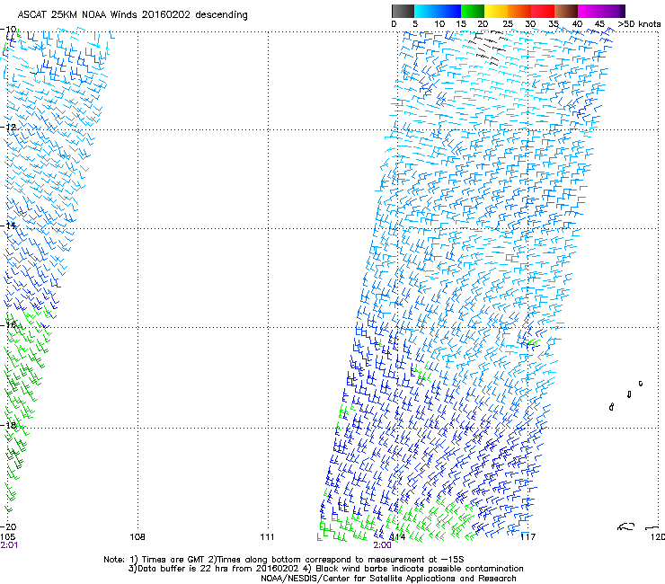Click the longitude label 111
The width and height of the screenshot is (665, 584).
[x=267, y=537]
